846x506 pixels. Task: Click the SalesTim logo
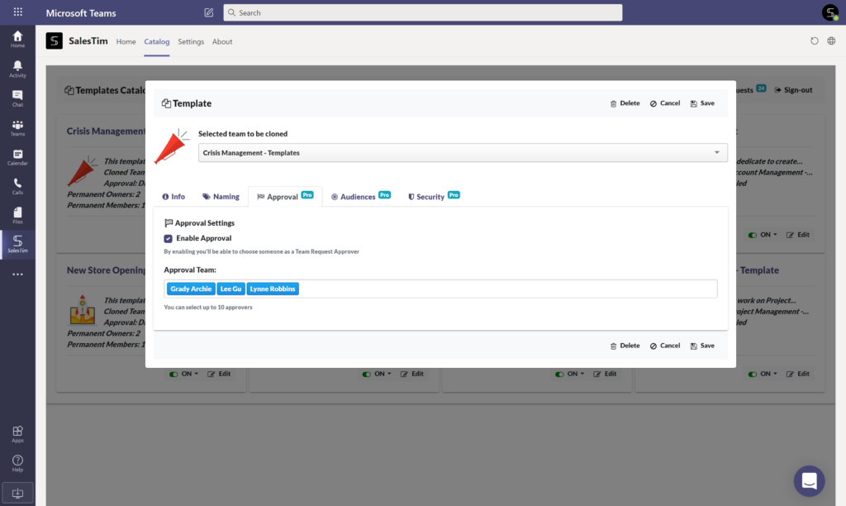pos(54,41)
